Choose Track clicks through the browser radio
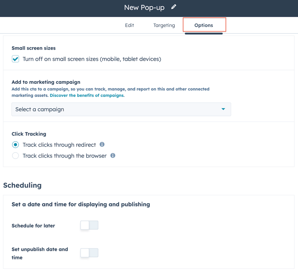The width and height of the screenshot is (298, 272). (16, 156)
